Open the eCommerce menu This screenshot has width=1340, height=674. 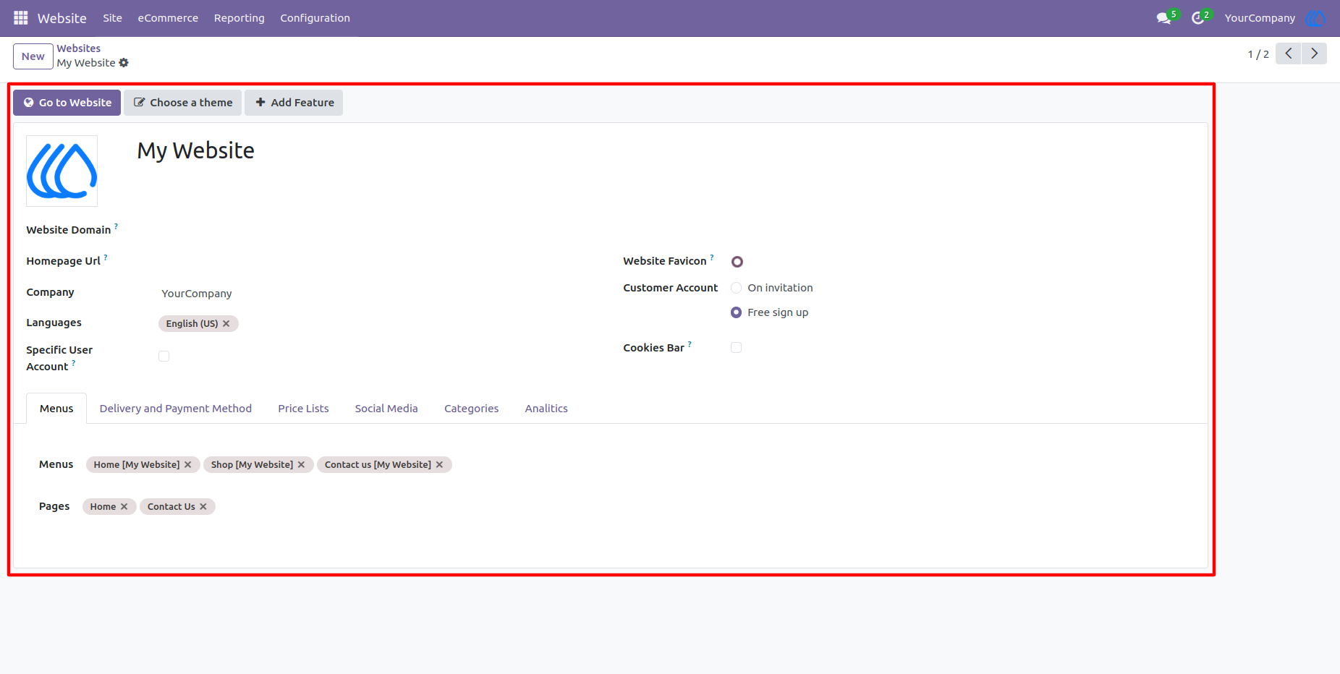pyautogui.click(x=168, y=18)
